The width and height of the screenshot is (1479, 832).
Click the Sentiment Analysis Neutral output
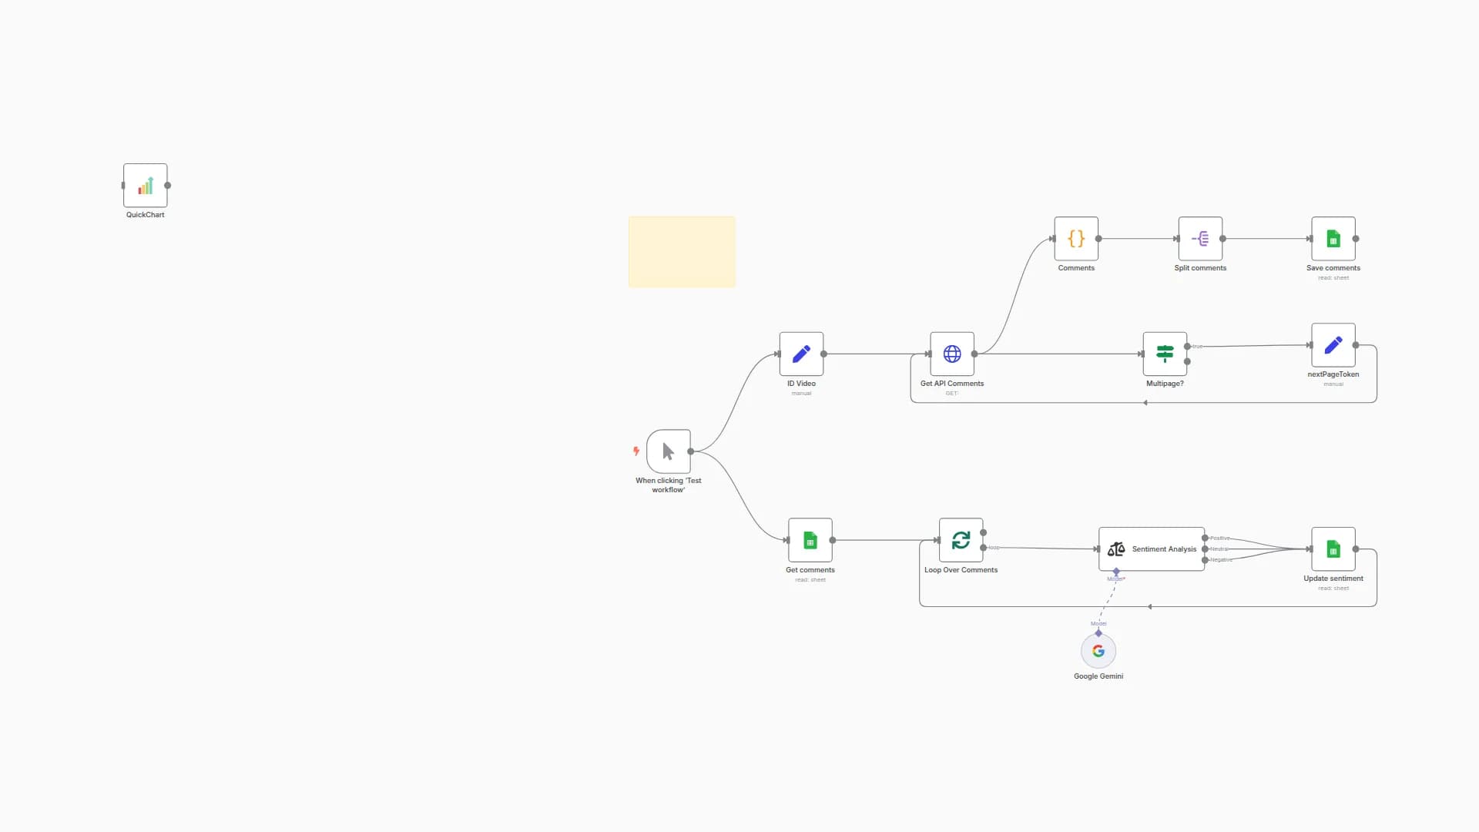point(1205,549)
